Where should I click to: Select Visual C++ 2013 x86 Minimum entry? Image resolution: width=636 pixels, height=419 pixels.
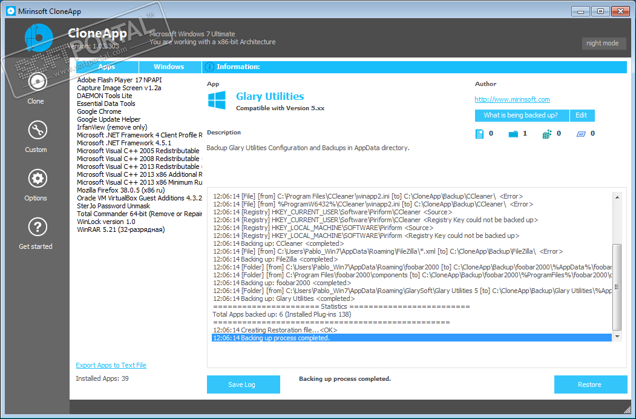click(x=139, y=182)
